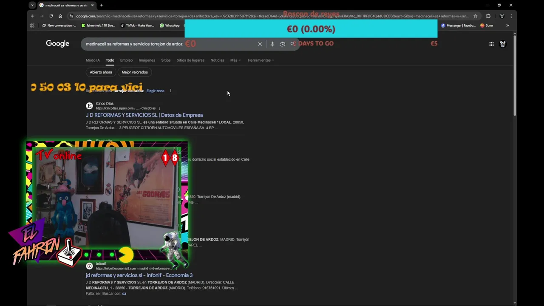Screen dimensions: 544x306
Task: Bookmark this page with the star icon
Action: click(x=475, y=16)
